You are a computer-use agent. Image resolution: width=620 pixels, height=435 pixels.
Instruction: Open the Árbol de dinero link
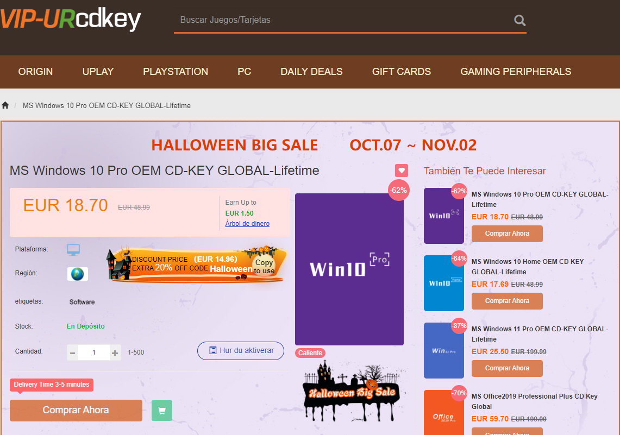(247, 224)
